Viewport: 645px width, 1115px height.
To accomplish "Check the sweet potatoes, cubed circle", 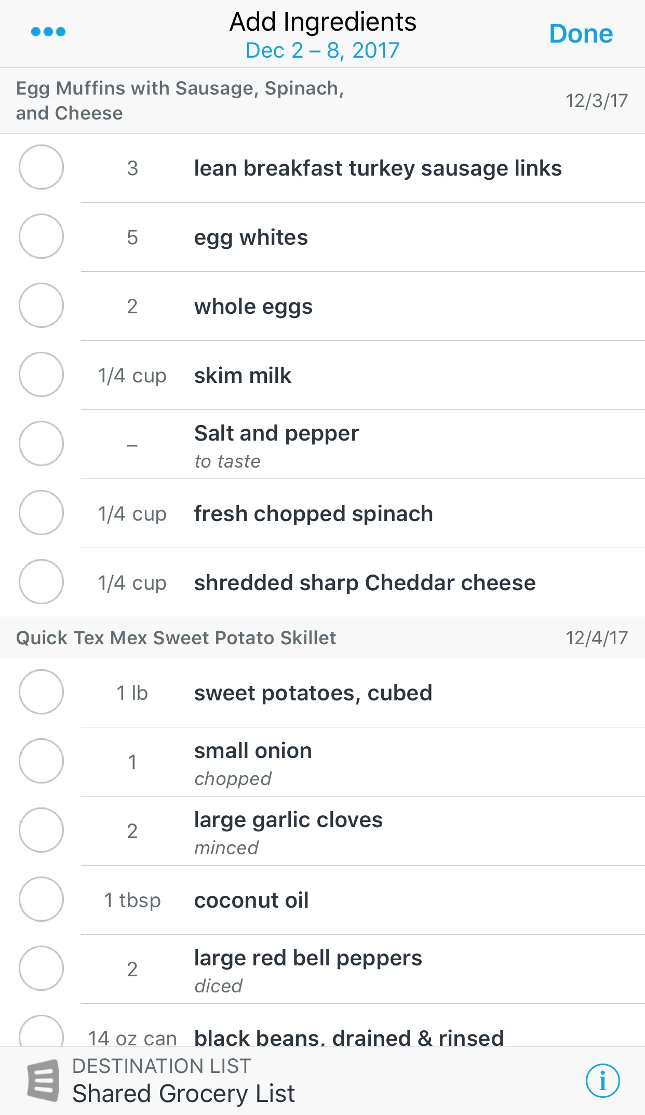I will 41,692.
